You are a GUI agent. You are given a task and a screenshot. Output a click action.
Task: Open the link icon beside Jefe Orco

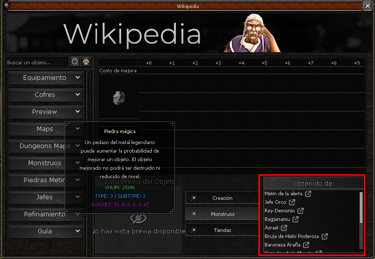(292, 202)
